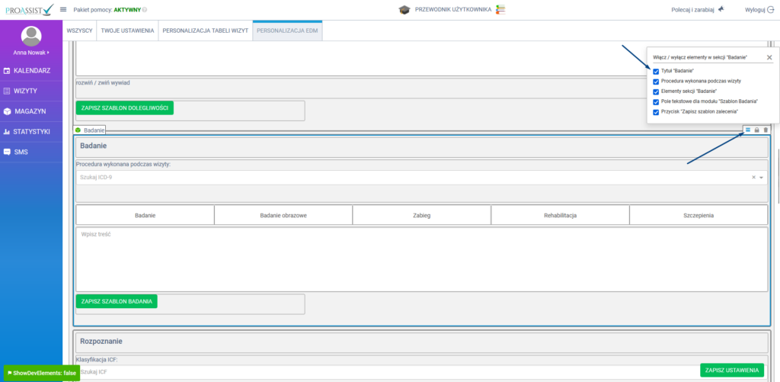This screenshot has width=780, height=382.
Task: Click the list icon on Badanie section
Action: coord(748,130)
